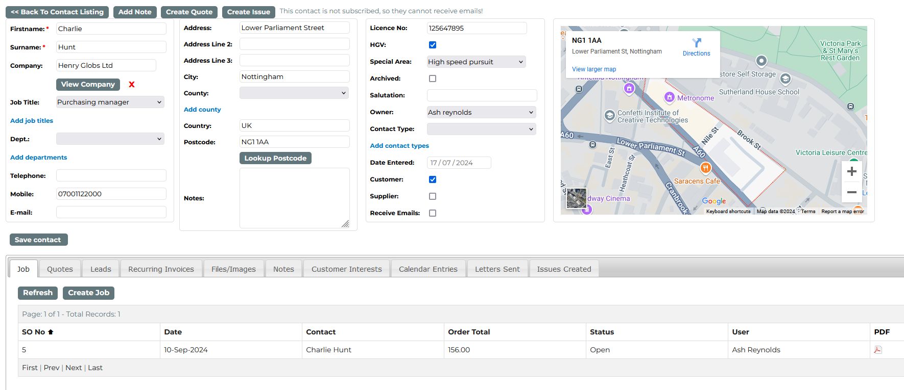
Task: Click the Prev pagination link
Action: [52, 368]
